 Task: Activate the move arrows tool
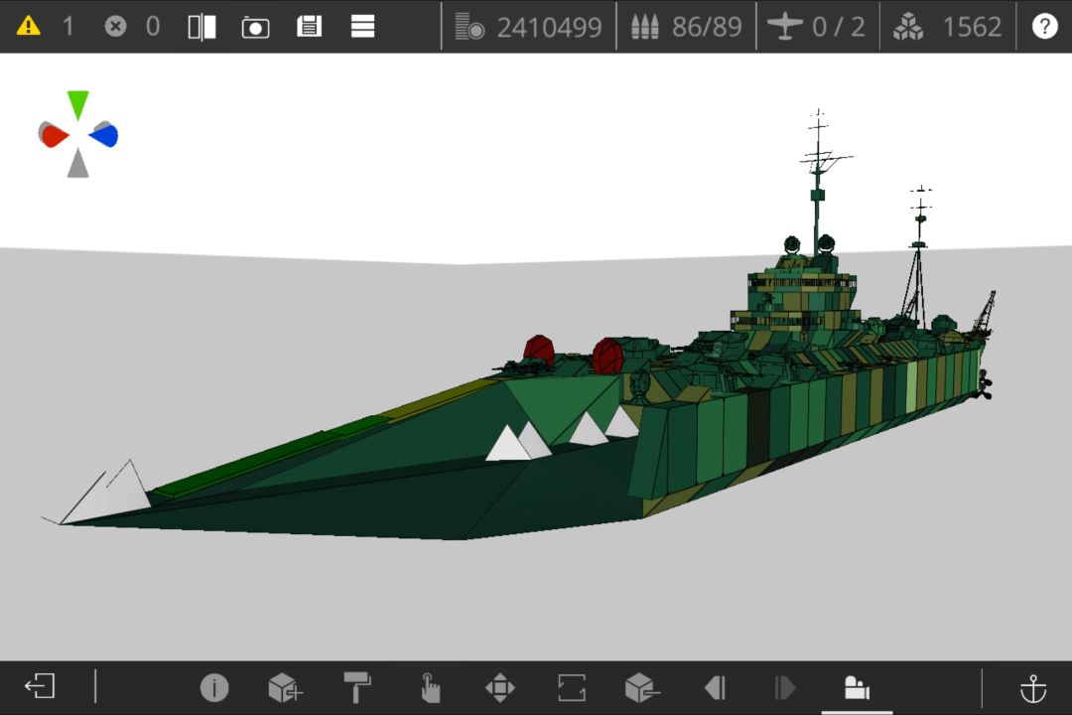pyautogui.click(x=499, y=687)
